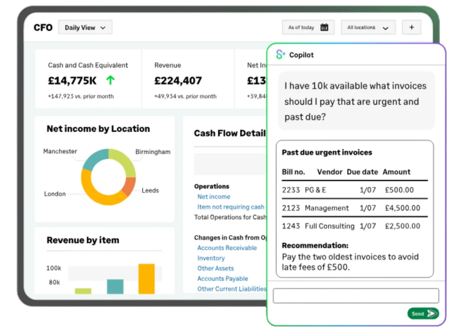Click the Leeds chart label
Viewport: 465px width, 332px height.
point(150,190)
